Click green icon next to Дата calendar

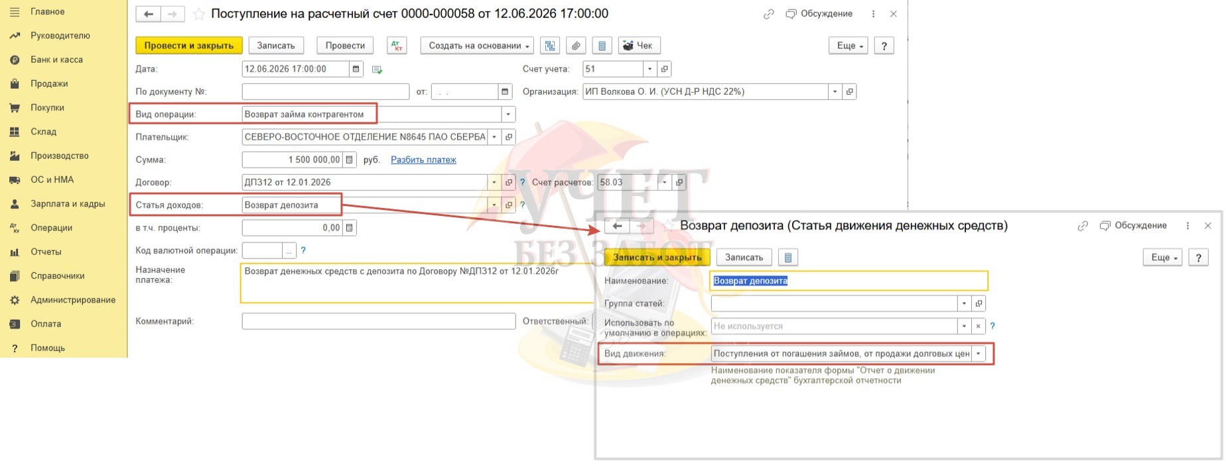point(377,70)
